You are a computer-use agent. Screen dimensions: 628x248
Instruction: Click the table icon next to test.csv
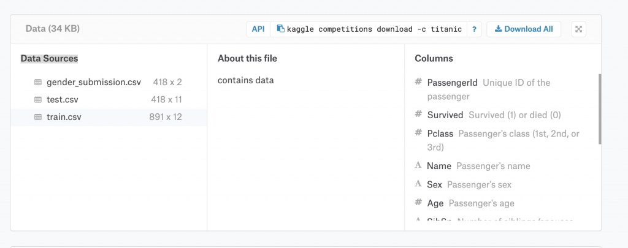38,100
